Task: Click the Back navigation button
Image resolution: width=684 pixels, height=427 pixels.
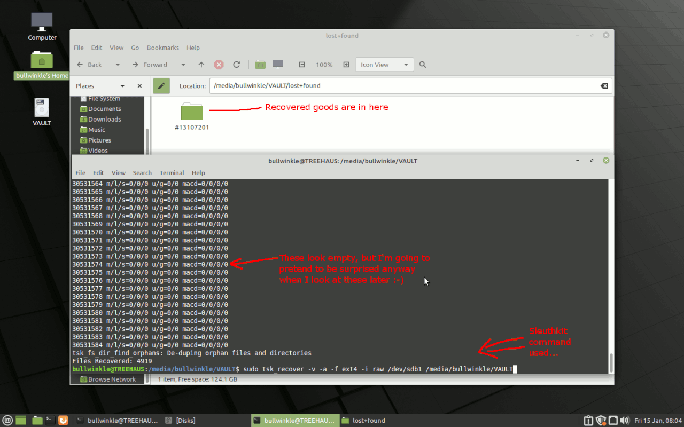Action: click(x=89, y=65)
